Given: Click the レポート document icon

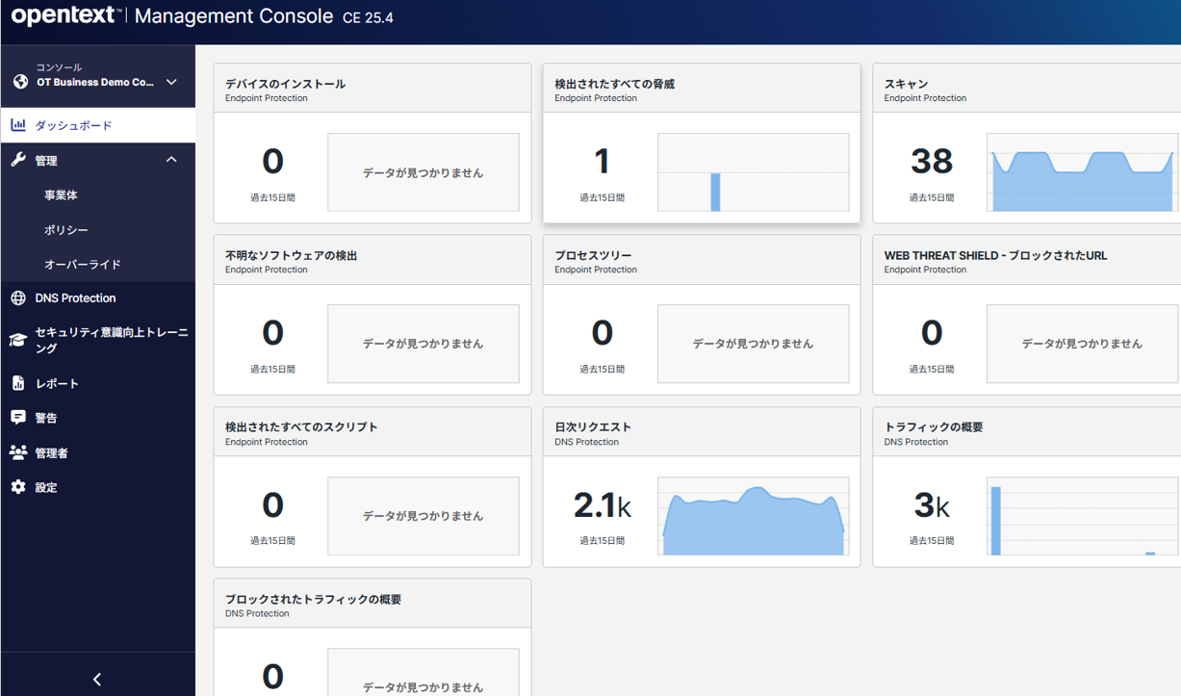Looking at the screenshot, I should click(x=18, y=383).
